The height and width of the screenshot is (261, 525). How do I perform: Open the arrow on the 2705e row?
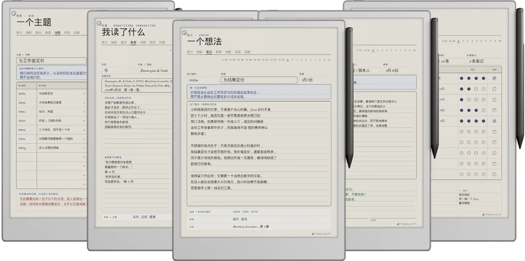tap(84, 139)
